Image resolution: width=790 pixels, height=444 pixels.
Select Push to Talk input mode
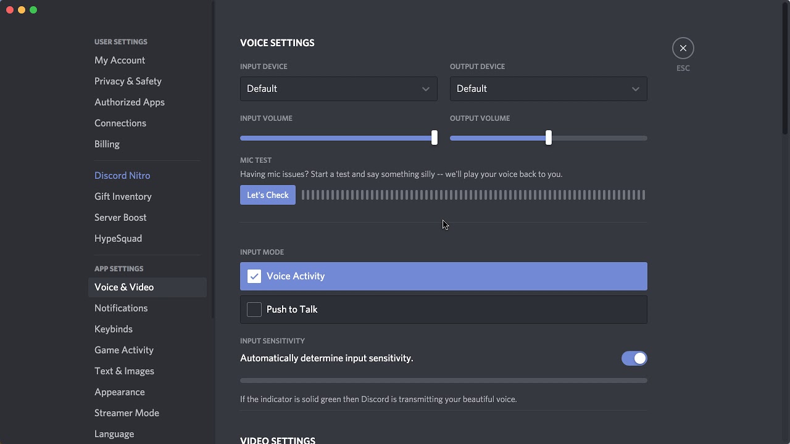pyautogui.click(x=443, y=310)
